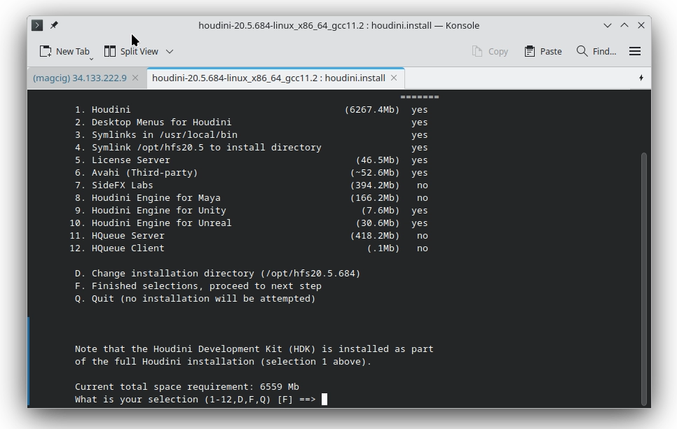Click the terminal prompt icon in title bar
Screen dimensions: 677x429
[x=37, y=25]
